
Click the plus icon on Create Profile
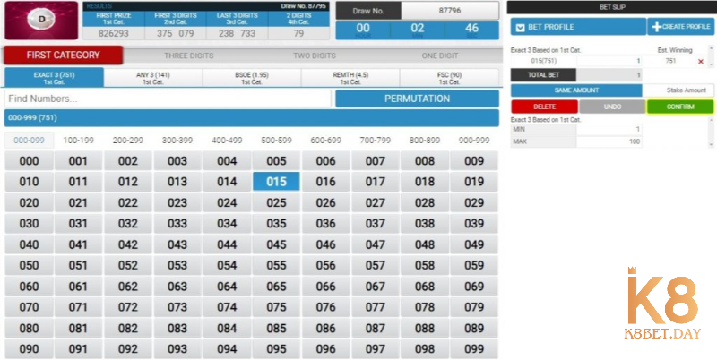pos(656,27)
